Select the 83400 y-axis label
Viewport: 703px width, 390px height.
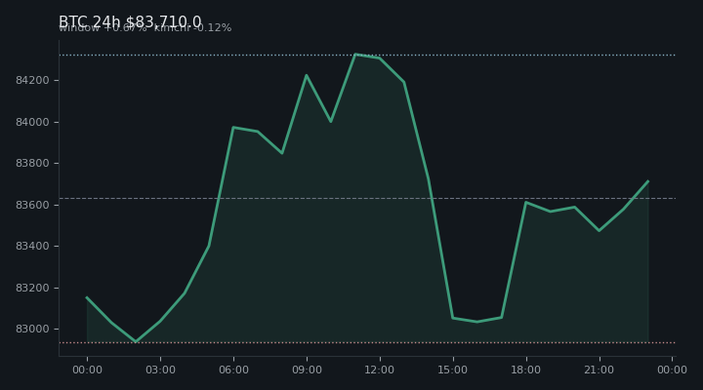[x=32, y=247]
